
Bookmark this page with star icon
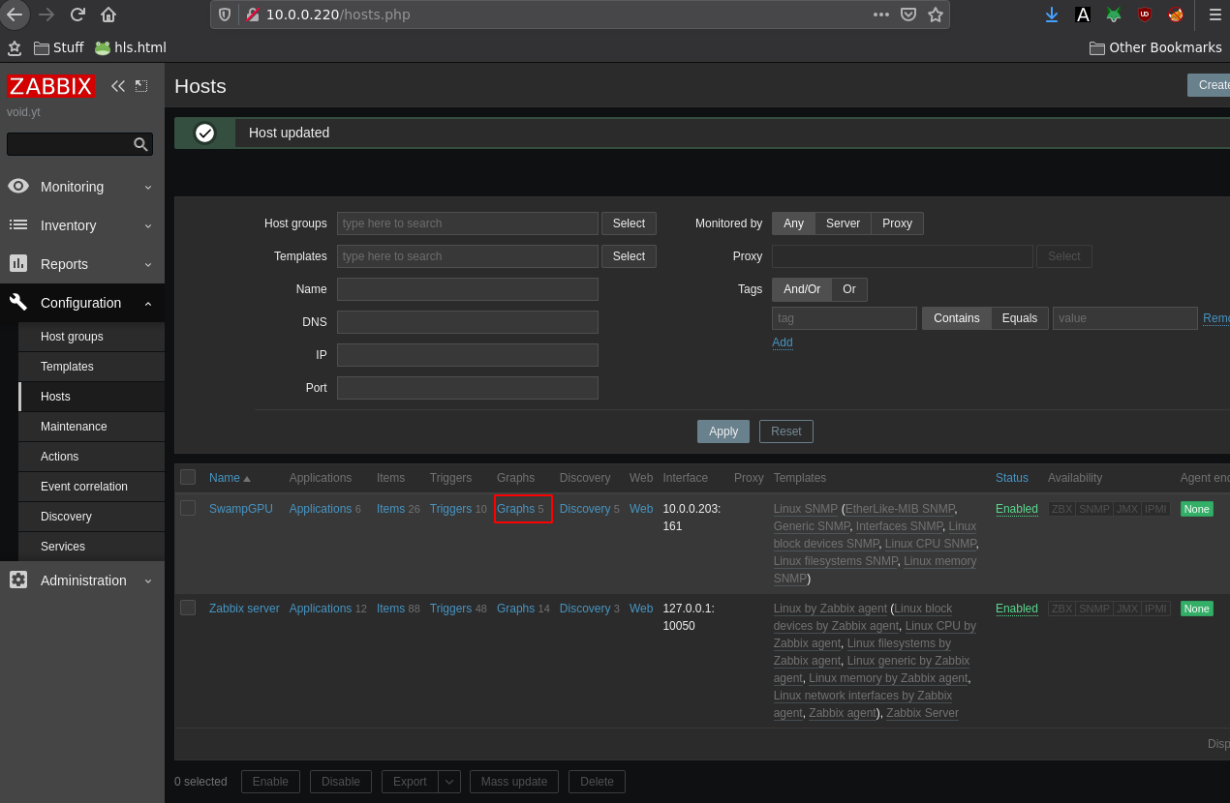pos(936,15)
